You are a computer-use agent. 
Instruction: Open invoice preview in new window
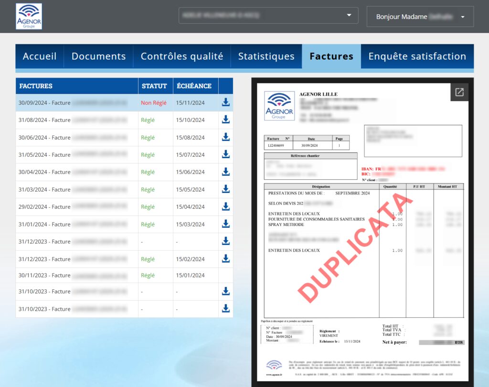[x=459, y=92]
